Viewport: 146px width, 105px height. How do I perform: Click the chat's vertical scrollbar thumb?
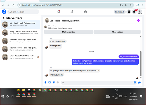(141, 64)
